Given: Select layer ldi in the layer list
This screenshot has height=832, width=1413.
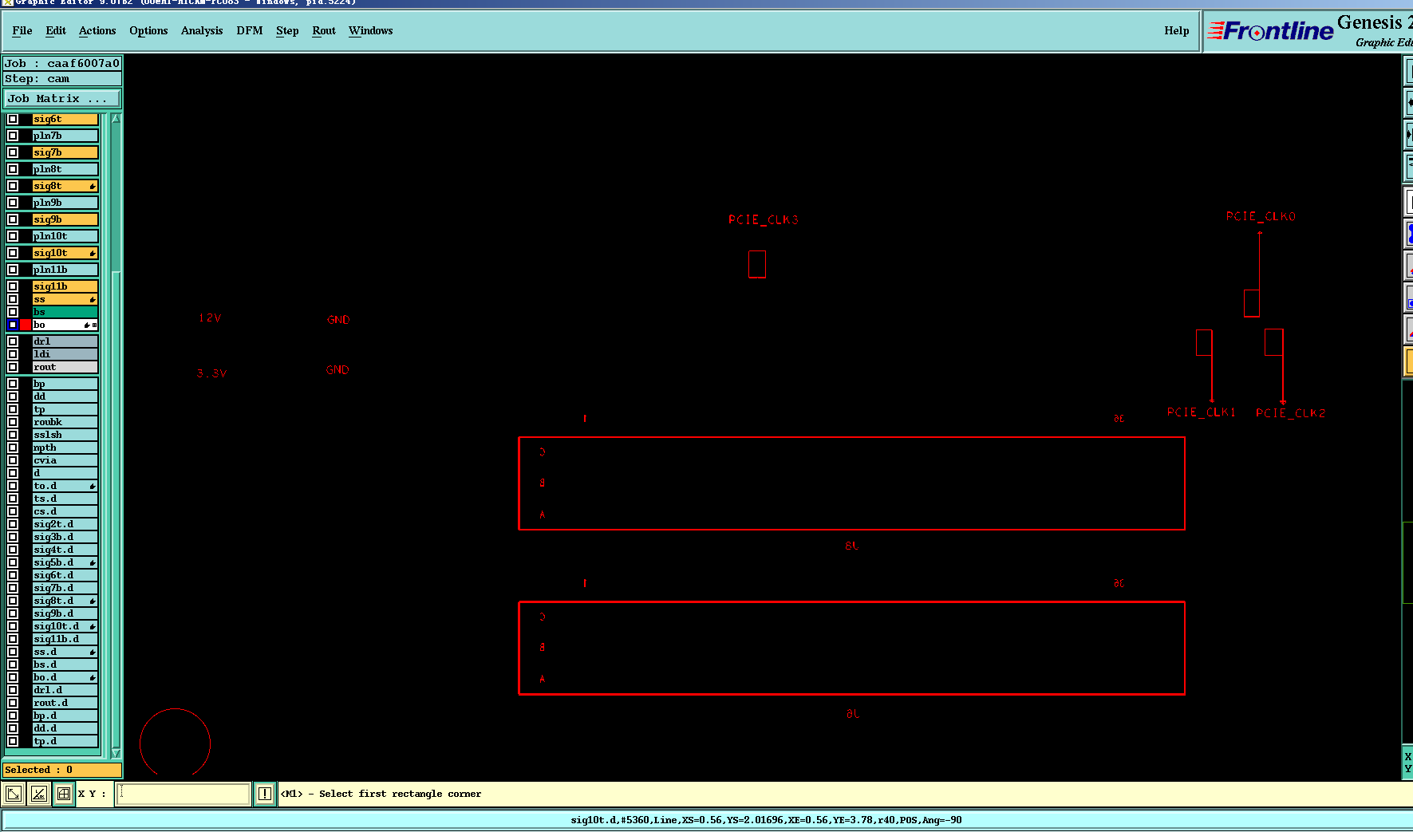Looking at the screenshot, I should (x=65, y=355).
